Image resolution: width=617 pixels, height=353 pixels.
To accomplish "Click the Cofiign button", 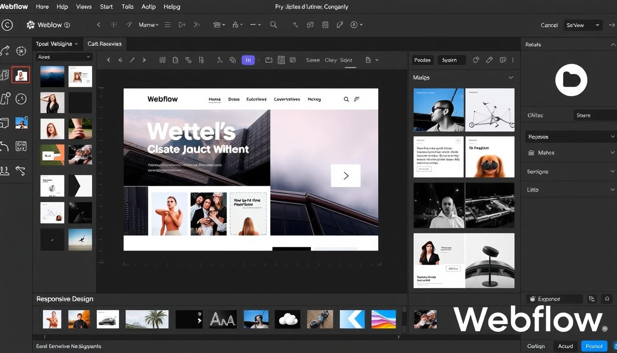I will [536, 346].
